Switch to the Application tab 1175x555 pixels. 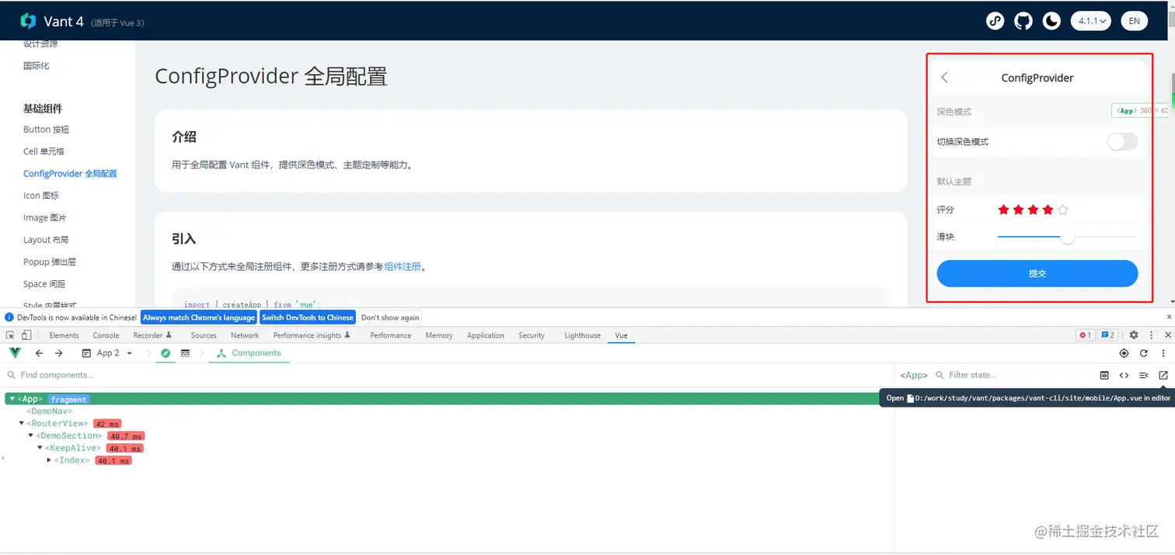(x=486, y=335)
